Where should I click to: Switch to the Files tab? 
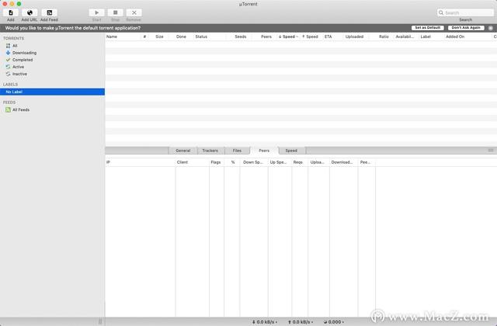[x=237, y=151]
